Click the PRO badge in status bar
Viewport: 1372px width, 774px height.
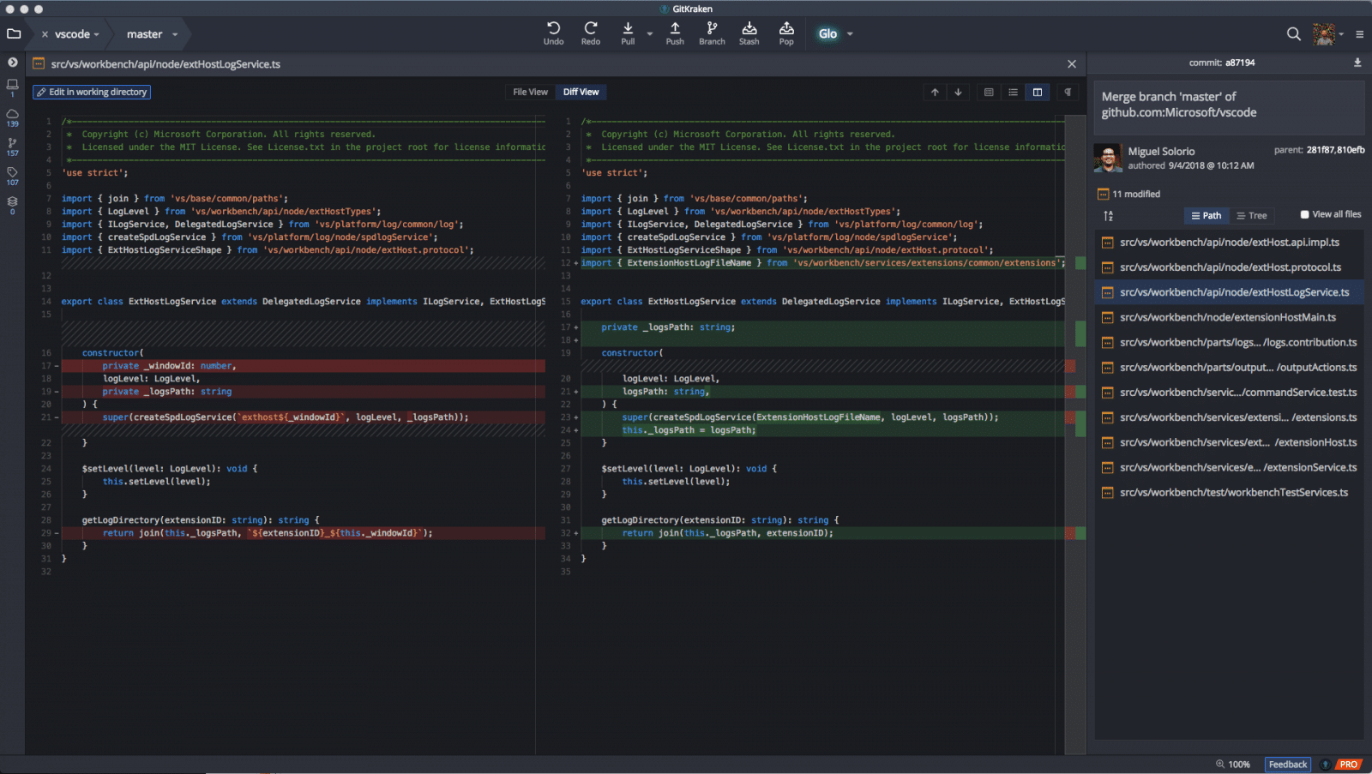[1349, 764]
